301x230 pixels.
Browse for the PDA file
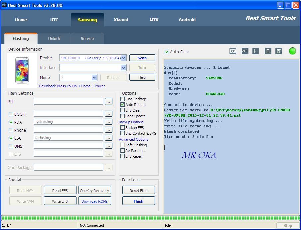(108, 122)
